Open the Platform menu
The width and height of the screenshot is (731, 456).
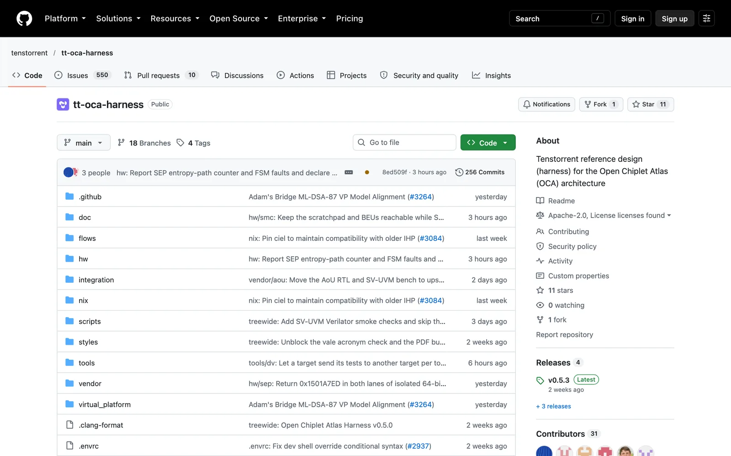[x=65, y=19]
